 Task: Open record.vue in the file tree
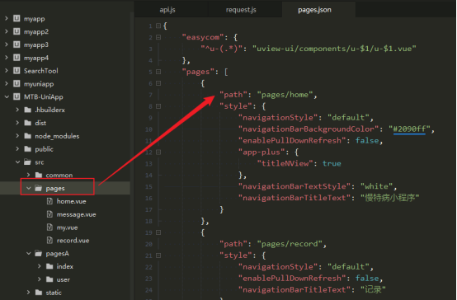[73, 241]
